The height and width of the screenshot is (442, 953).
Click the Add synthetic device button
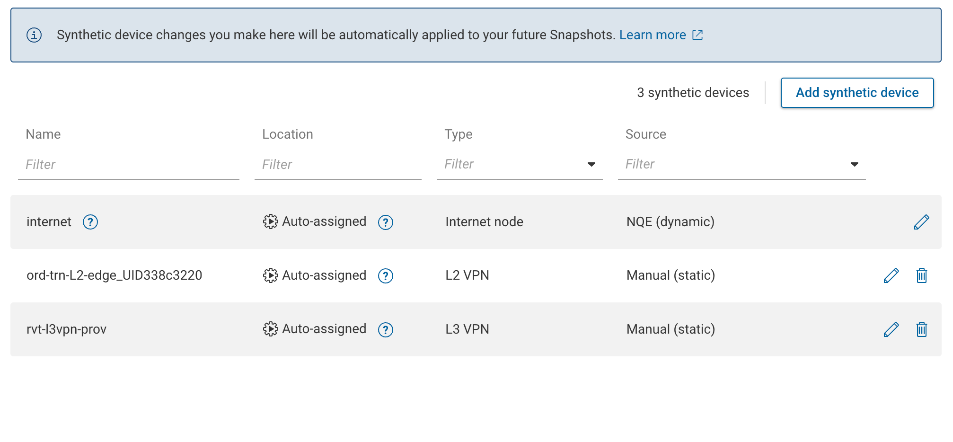click(x=857, y=92)
